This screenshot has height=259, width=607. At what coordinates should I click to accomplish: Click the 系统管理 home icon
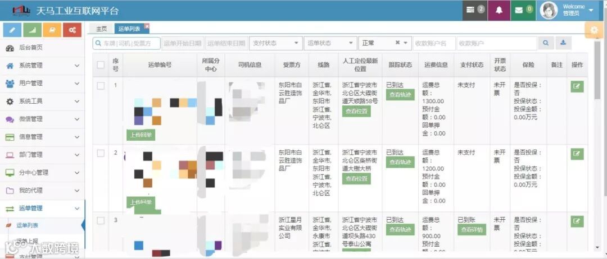10,66
